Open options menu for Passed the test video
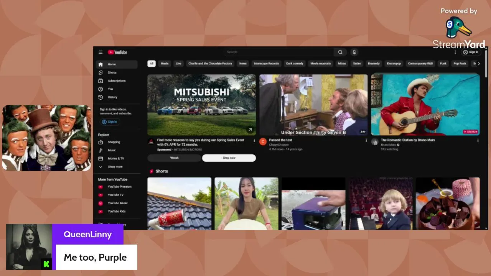The width and height of the screenshot is (491, 276). (x=366, y=140)
